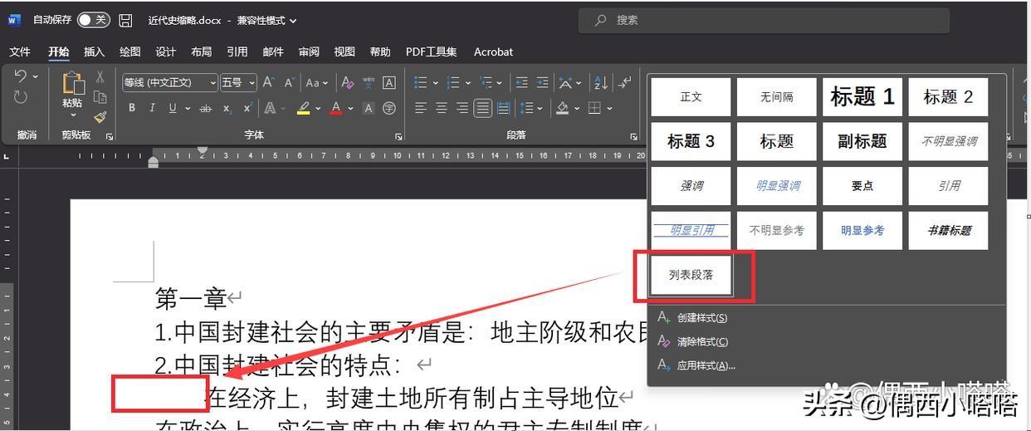1031x431 pixels.
Task: Insert enclosed character icon
Action: pyautogui.click(x=388, y=108)
